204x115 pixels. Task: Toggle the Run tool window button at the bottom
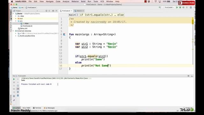[16, 108]
